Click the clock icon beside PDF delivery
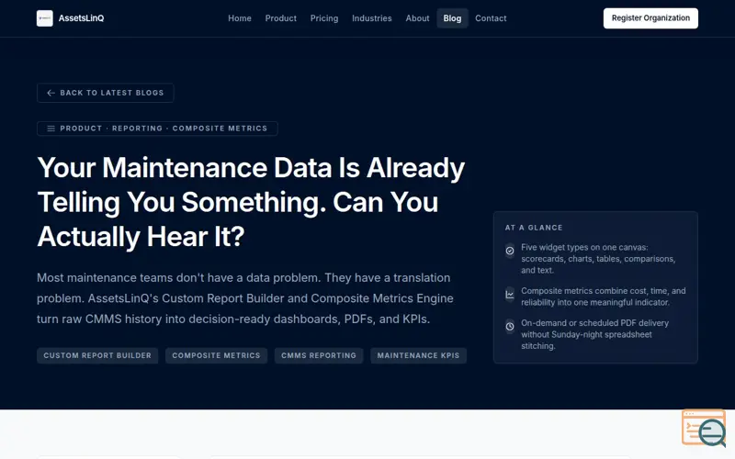The height and width of the screenshot is (459, 735). (x=510, y=327)
